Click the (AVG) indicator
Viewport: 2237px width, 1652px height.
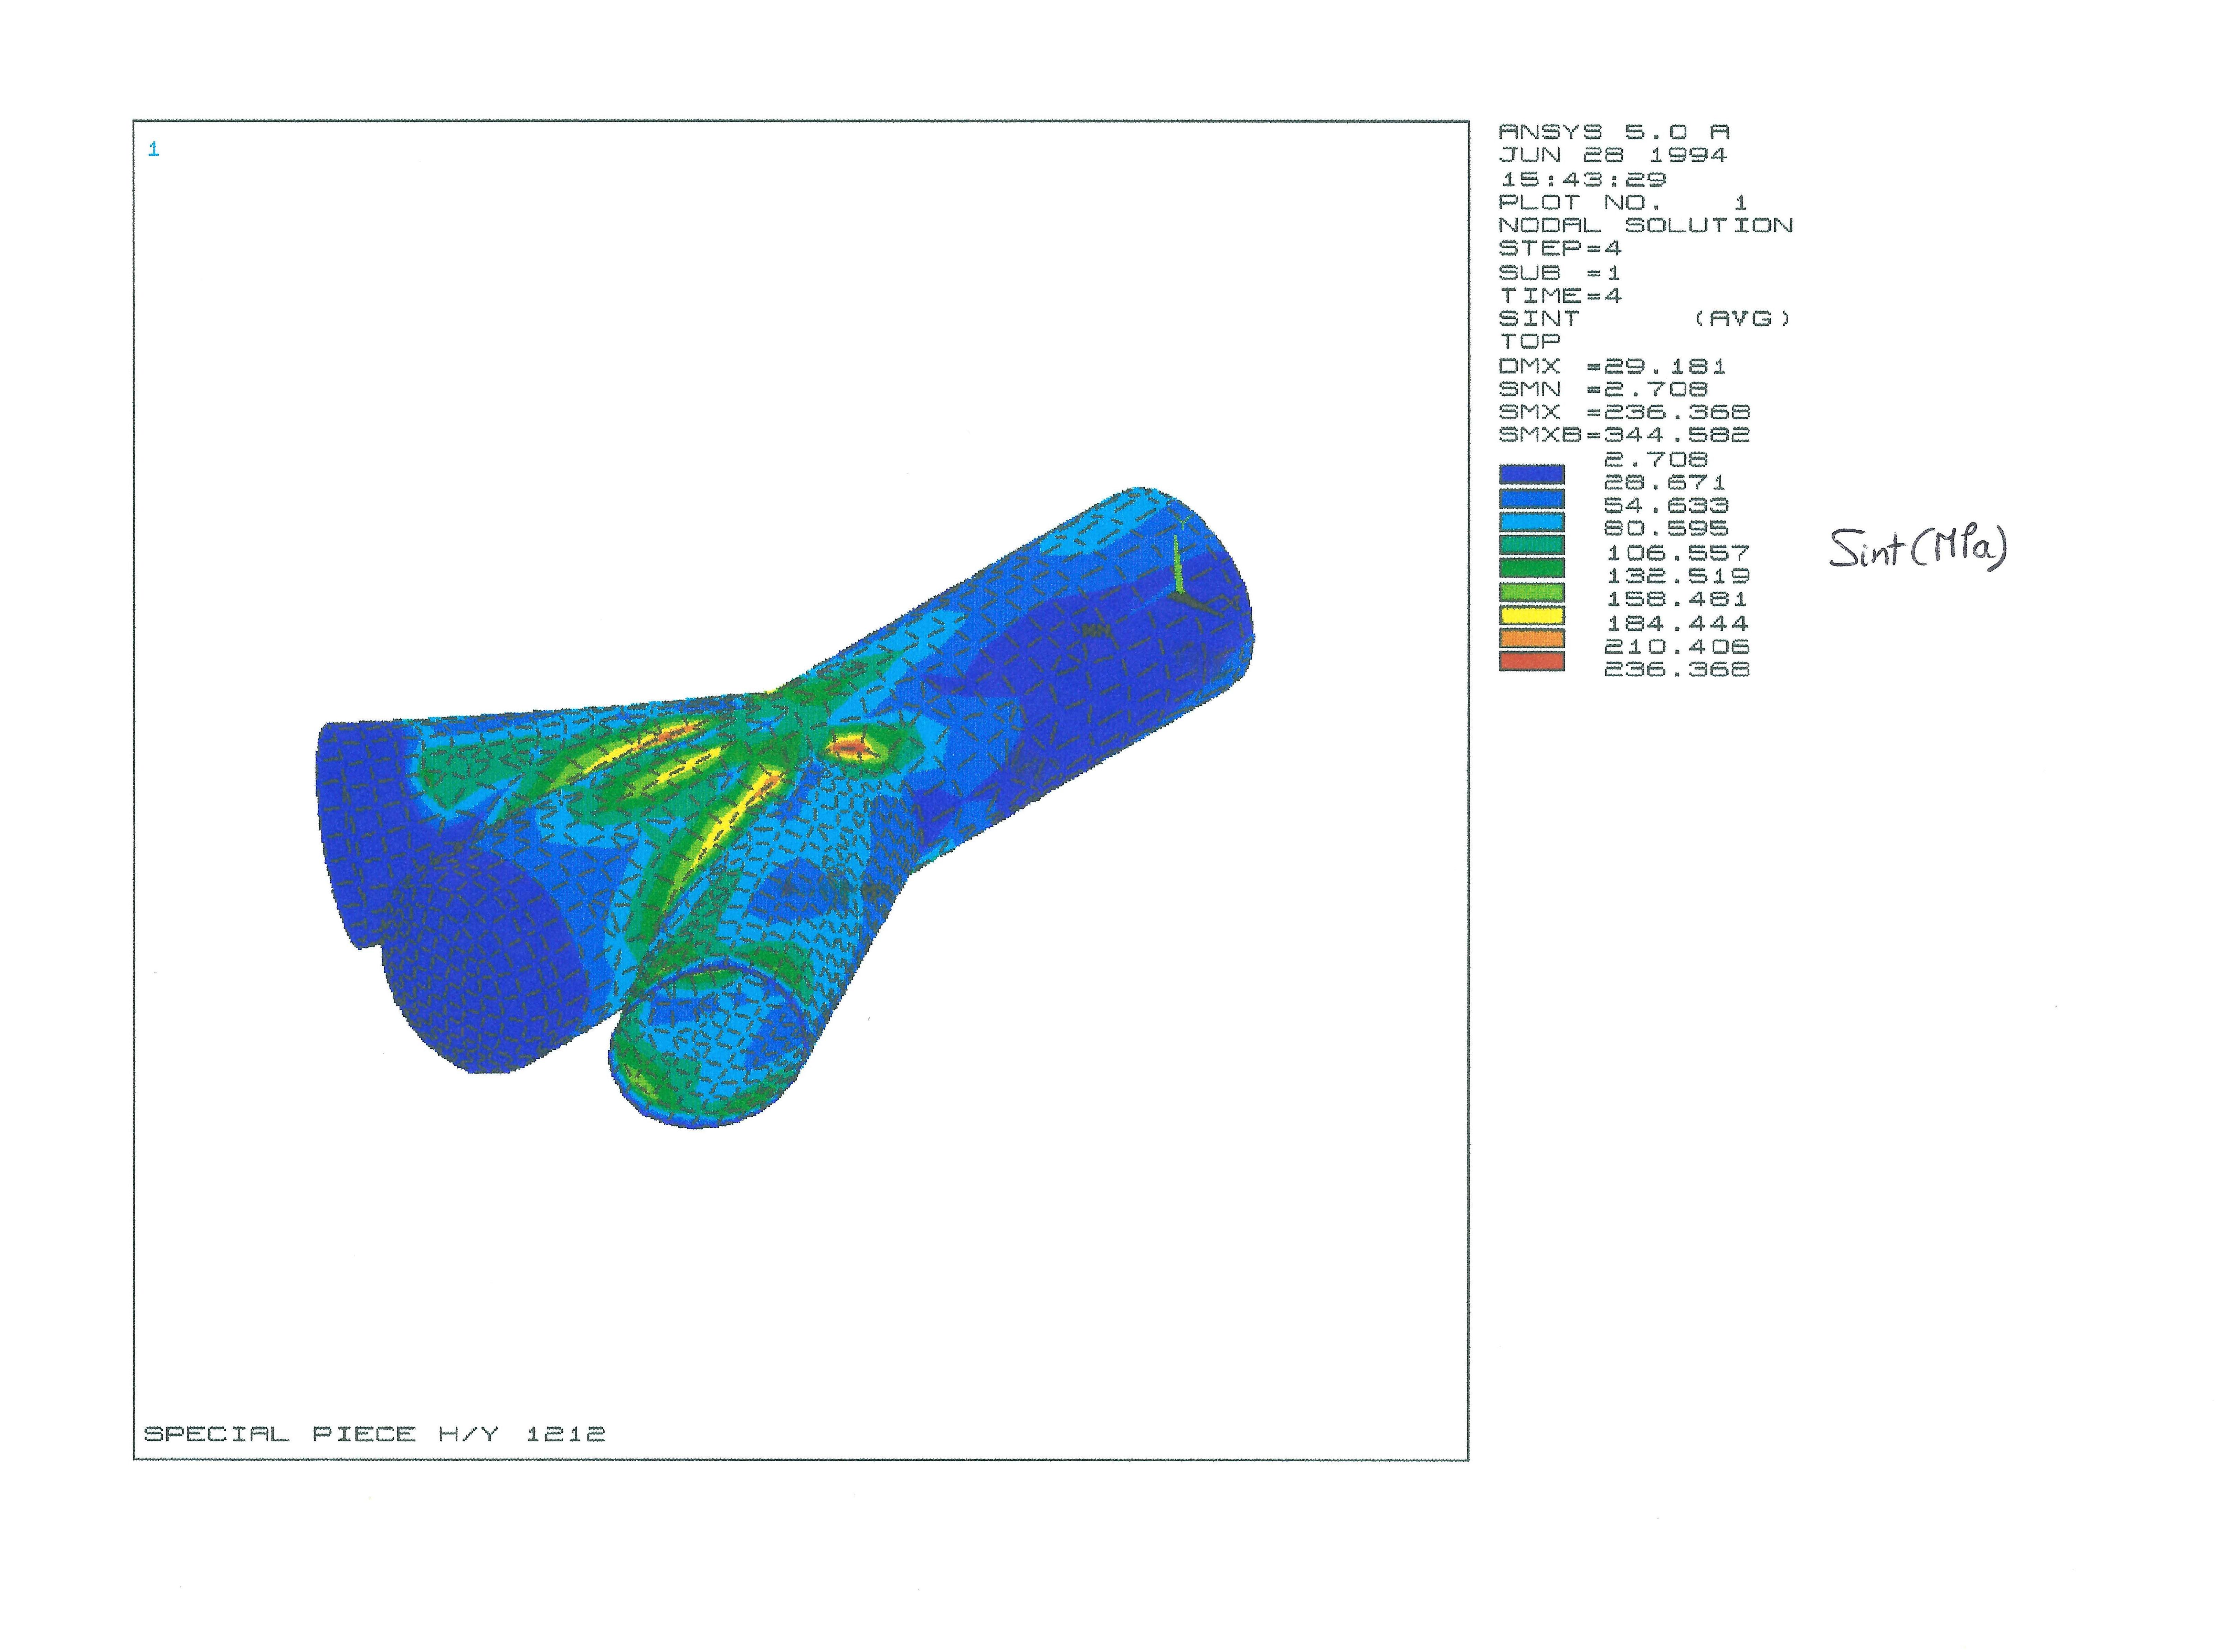pyautogui.click(x=1743, y=319)
